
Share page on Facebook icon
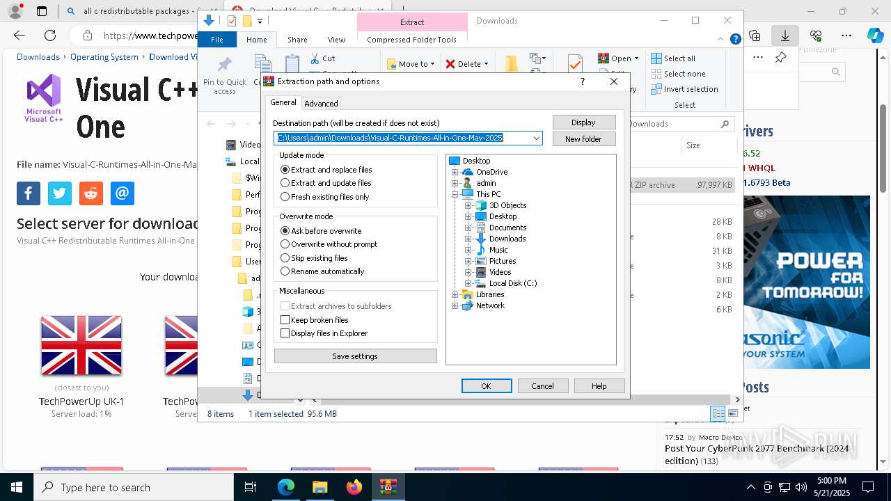(x=29, y=193)
